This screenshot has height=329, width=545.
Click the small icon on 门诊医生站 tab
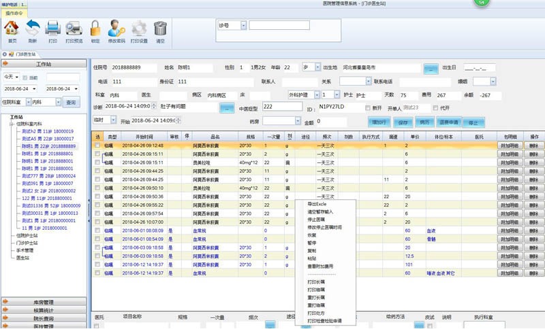tap(12, 54)
